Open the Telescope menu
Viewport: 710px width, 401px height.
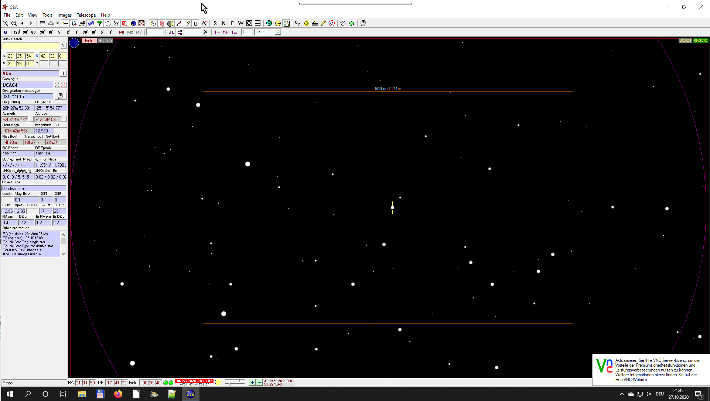86,15
